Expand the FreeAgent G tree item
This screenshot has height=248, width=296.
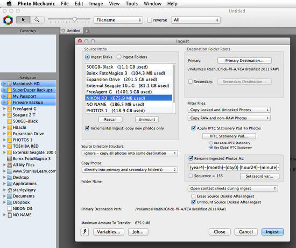[4, 108]
